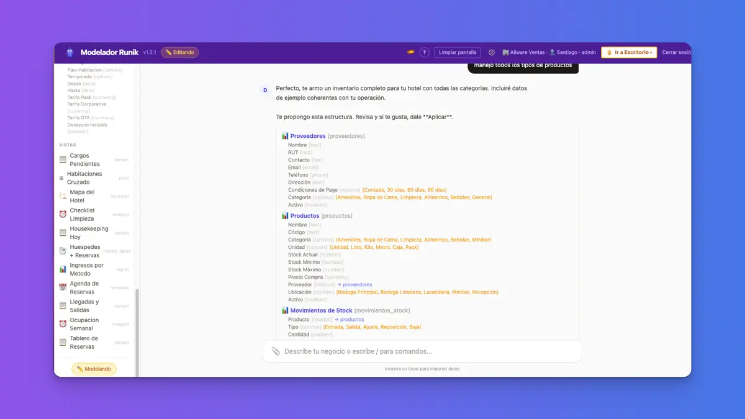This screenshot has width=745, height=419.
Task: Click the kanban icon beside Cargos Pendientes
Action: 63,160
